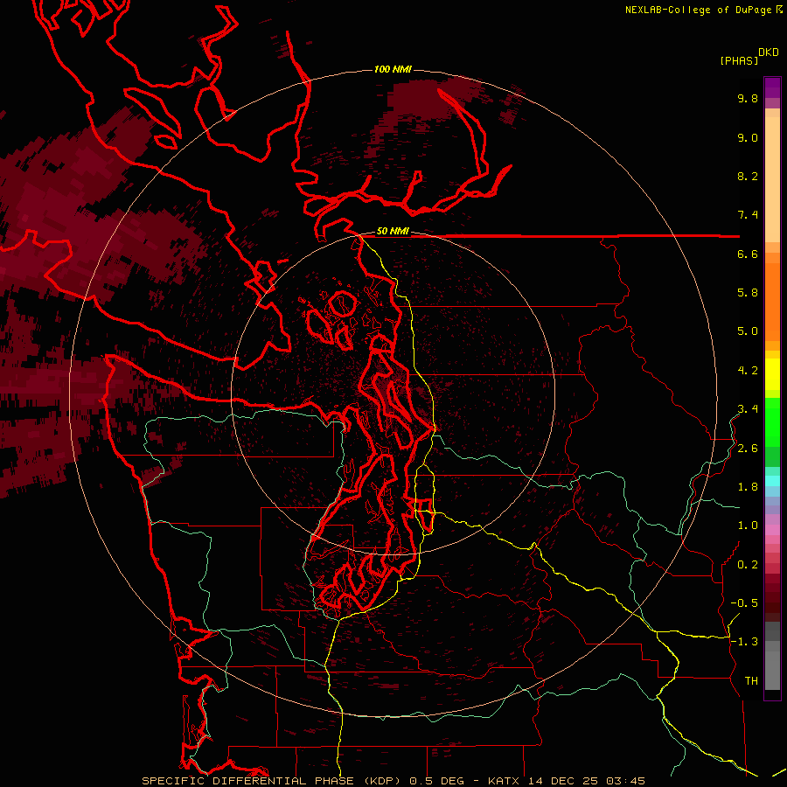Select the 9.0 scale value
This screenshot has height=787, width=787.
point(748,137)
